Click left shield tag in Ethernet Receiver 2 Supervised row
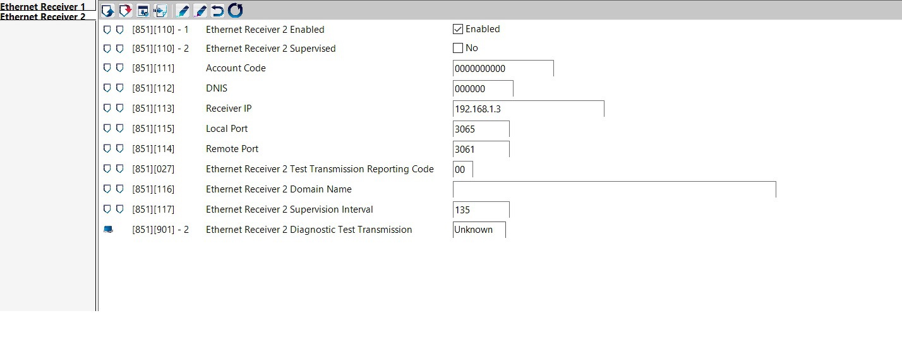The image size is (902, 342). [107, 49]
